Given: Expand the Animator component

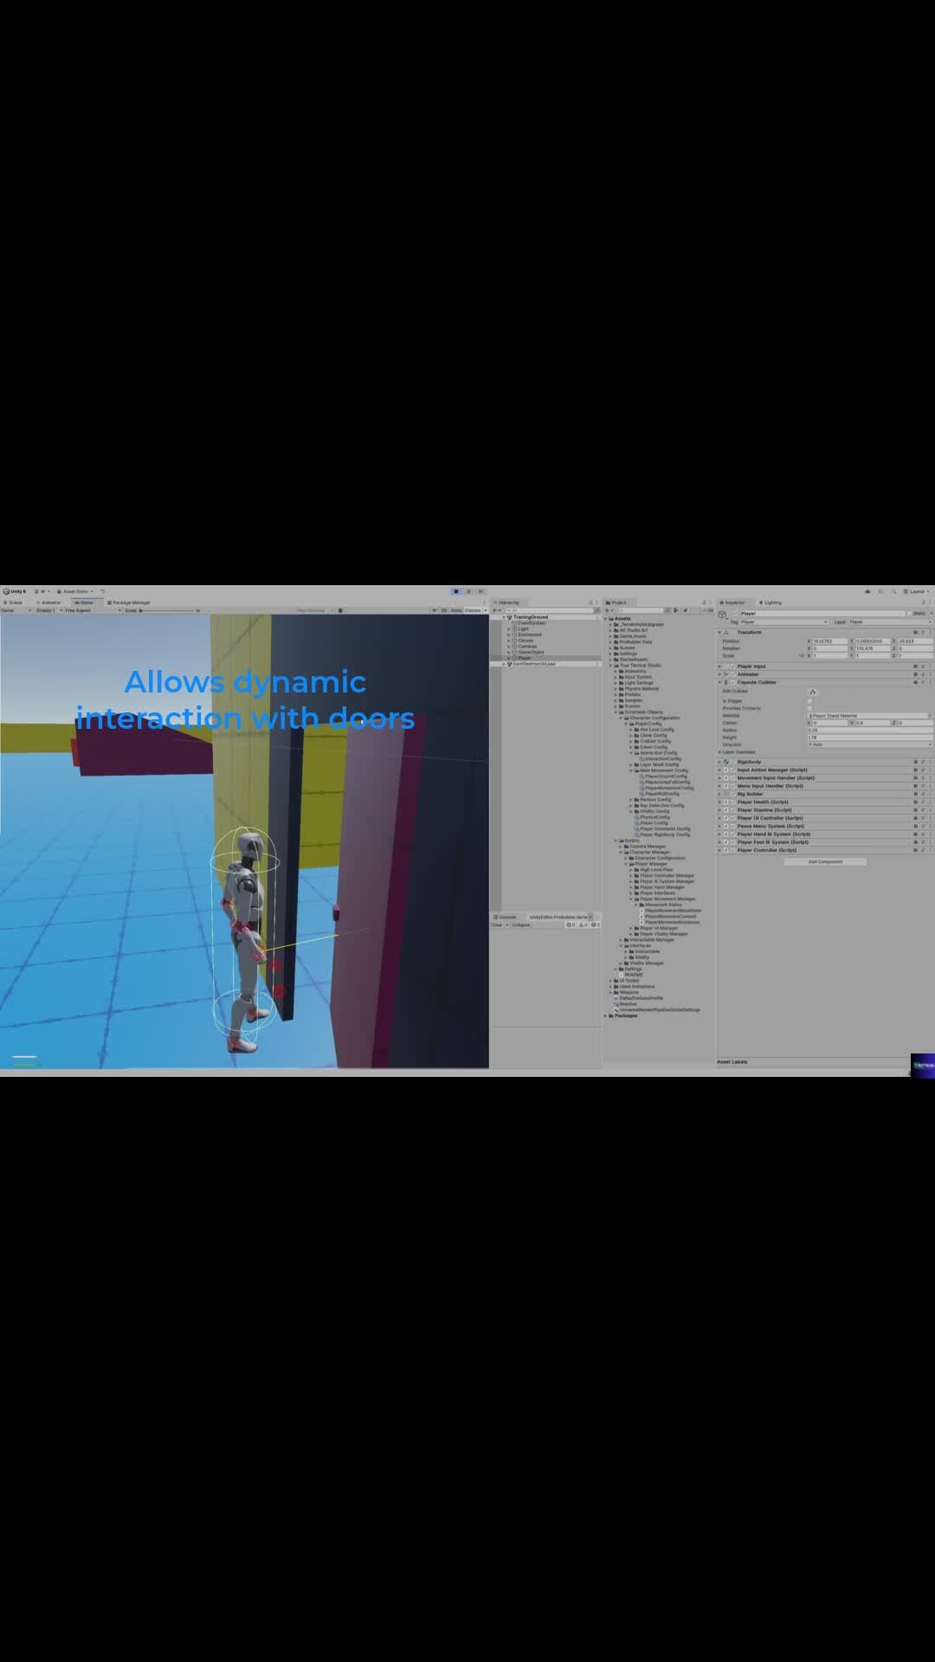Looking at the screenshot, I should click(720, 674).
